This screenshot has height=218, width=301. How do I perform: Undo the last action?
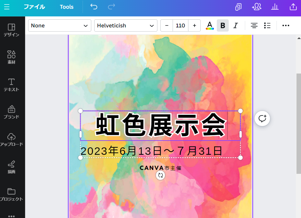pos(94,7)
